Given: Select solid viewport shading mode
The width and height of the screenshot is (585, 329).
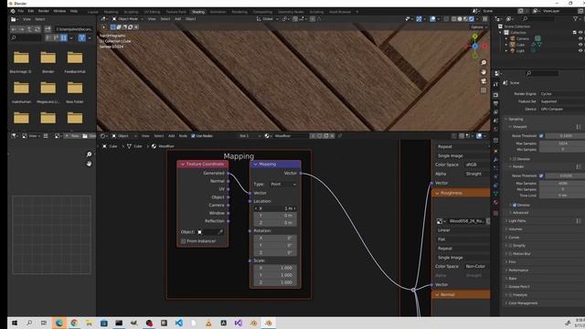Looking at the screenshot, I should click(x=460, y=18).
